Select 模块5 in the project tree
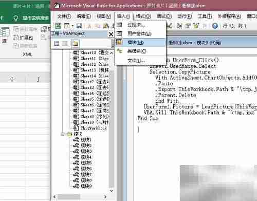 (82, 163)
